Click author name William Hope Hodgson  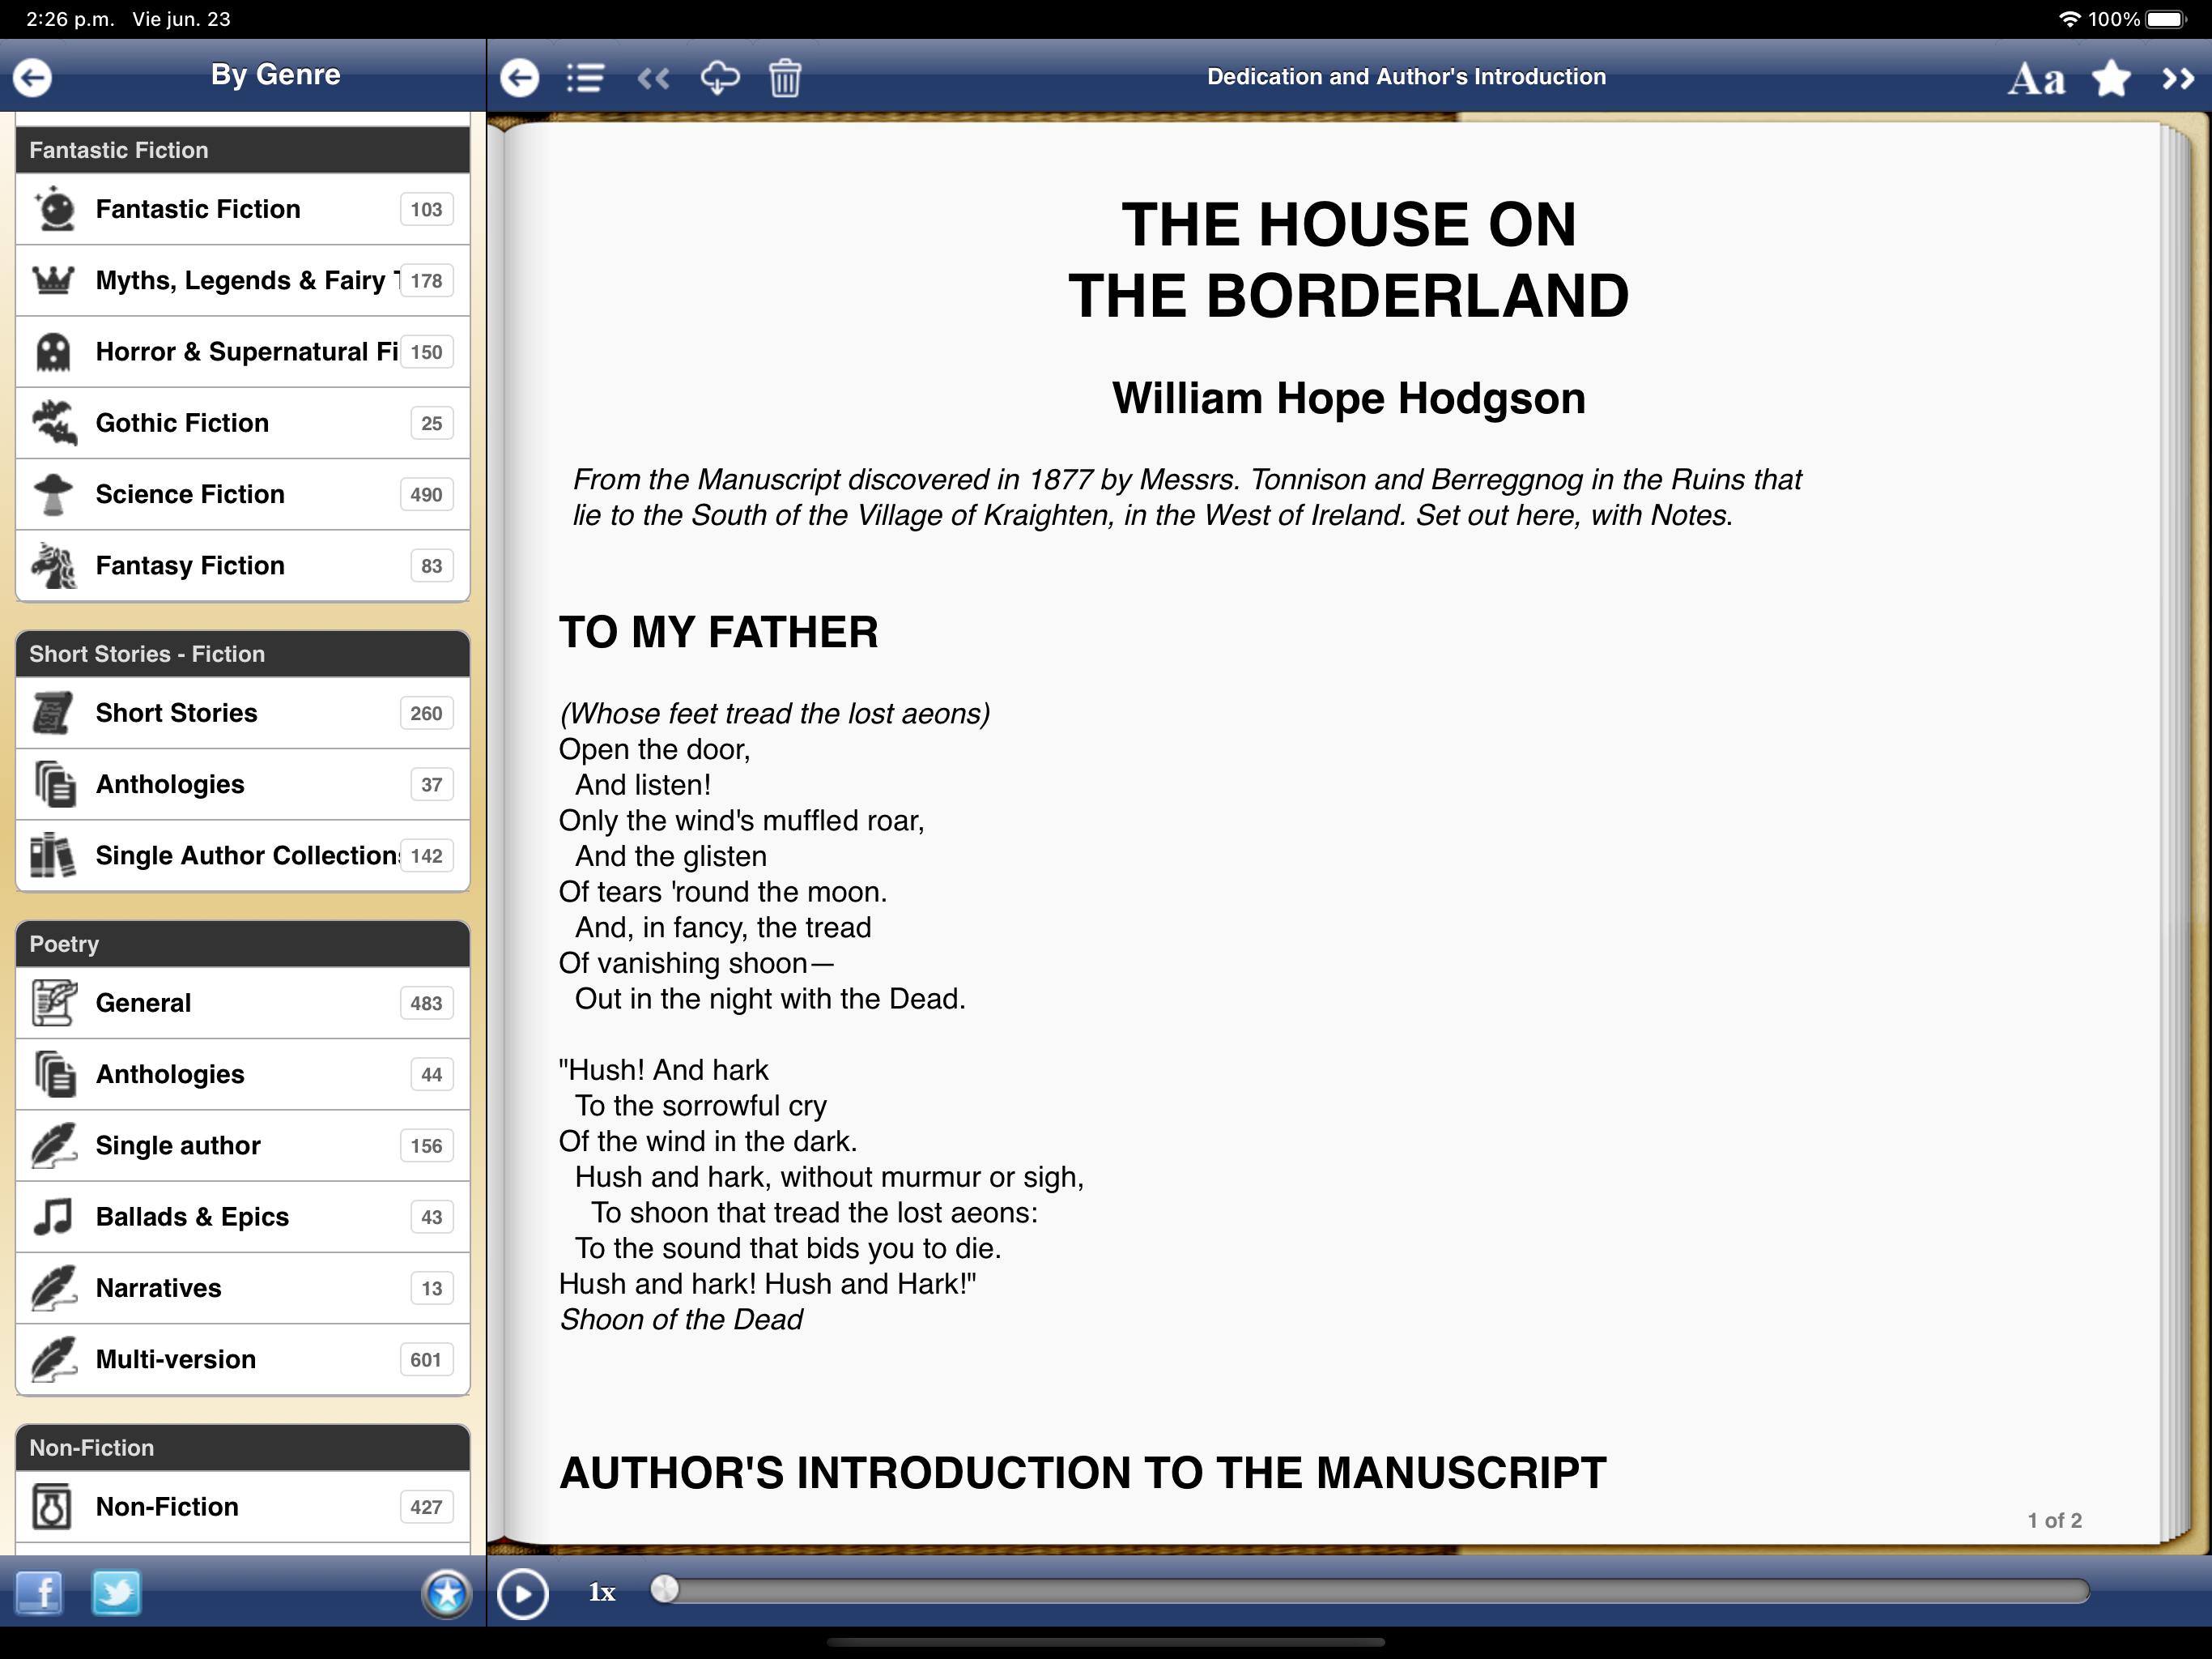[x=1348, y=399]
